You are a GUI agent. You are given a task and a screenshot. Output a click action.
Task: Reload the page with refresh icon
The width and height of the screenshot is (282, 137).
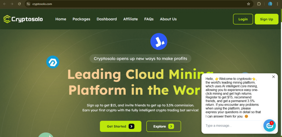[x=20, y=4]
